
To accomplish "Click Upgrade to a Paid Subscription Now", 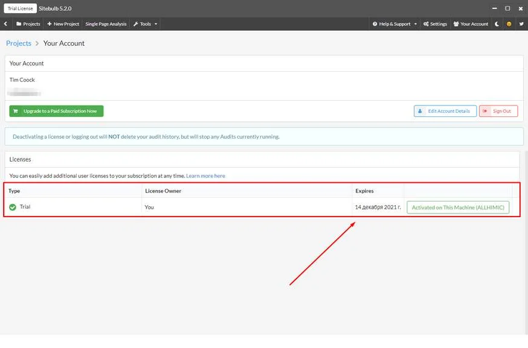I will point(56,111).
